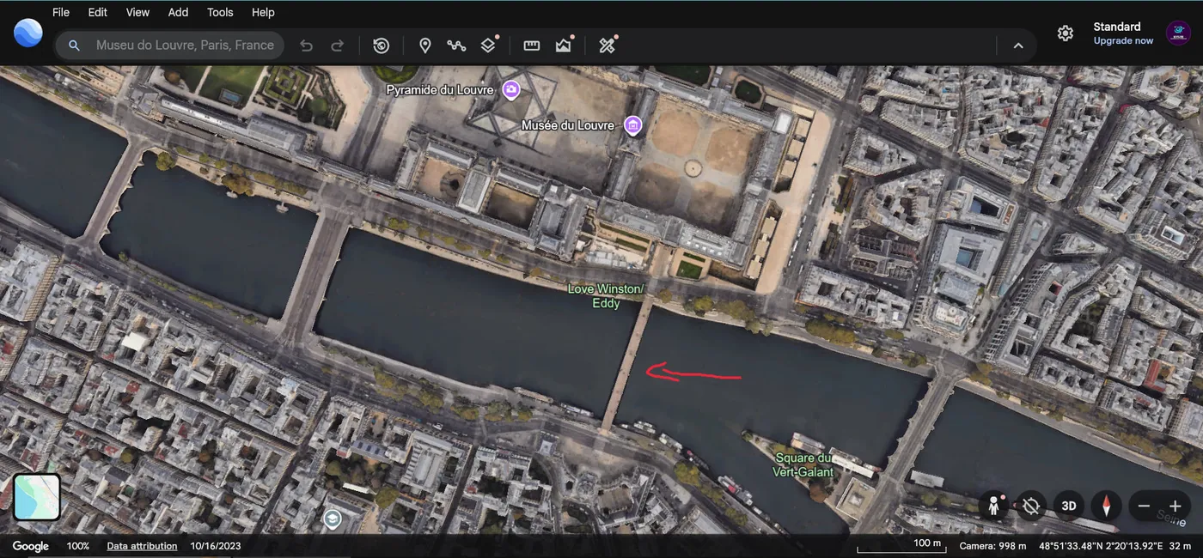Click the compass to face north
This screenshot has width=1203, height=558.
coord(1107,506)
